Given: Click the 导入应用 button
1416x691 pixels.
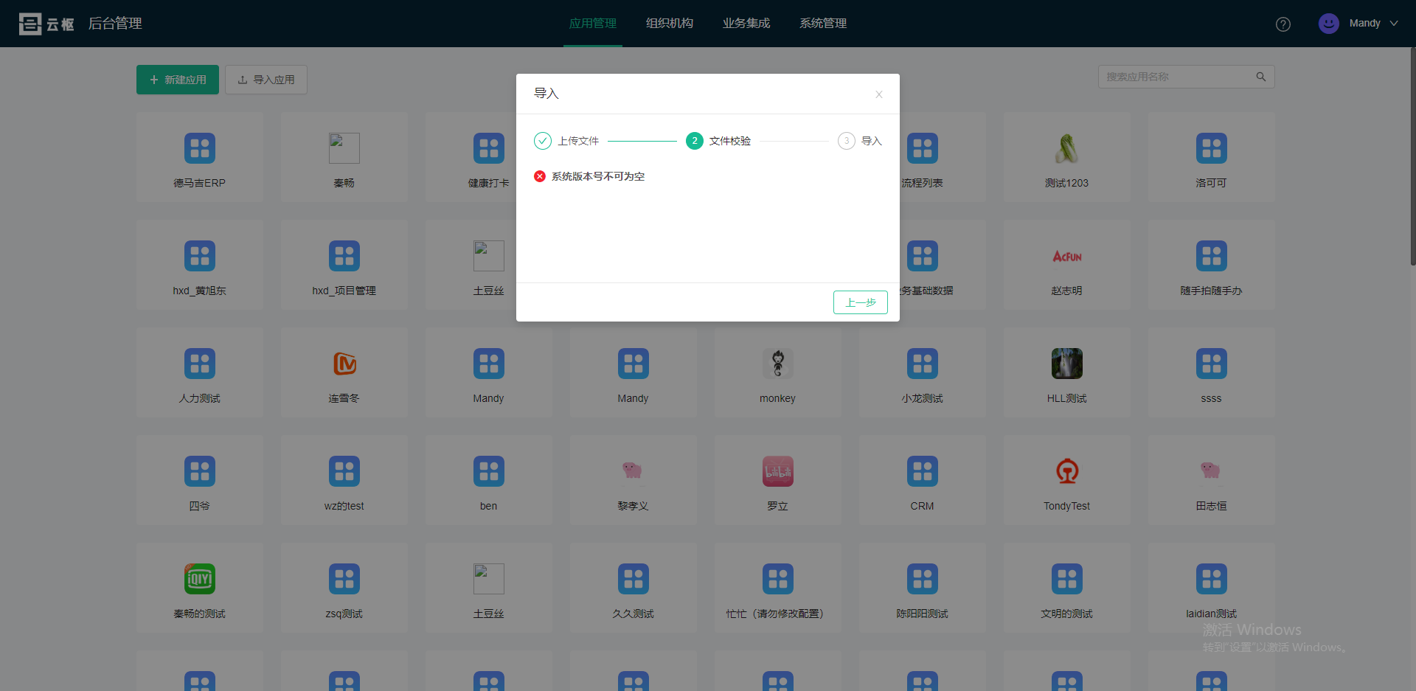Looking at the screenshot, I should coord(266,80).
